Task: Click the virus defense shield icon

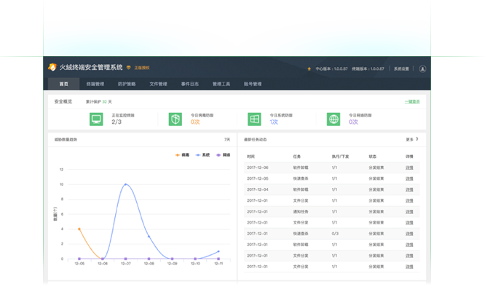Action: (x=176, y=119)
